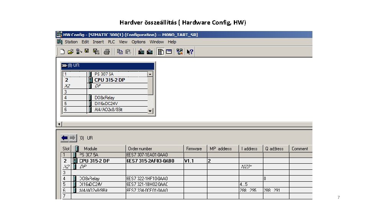Click the Copy toolbar icon
This screenshot has height=207, width=368.
click(120, 52)
